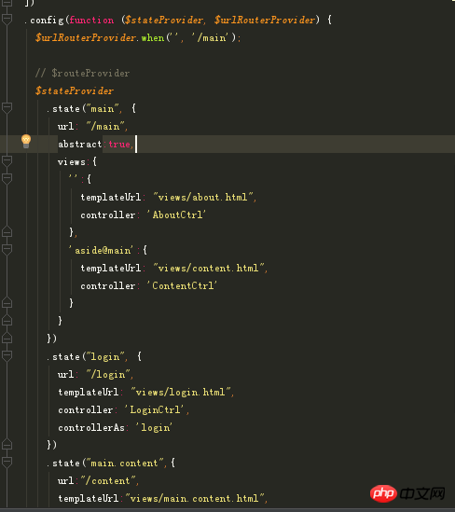Fold the 'aside@main' view block
The width and height of the screenshot is (455, 512).
tap(7, 249)
